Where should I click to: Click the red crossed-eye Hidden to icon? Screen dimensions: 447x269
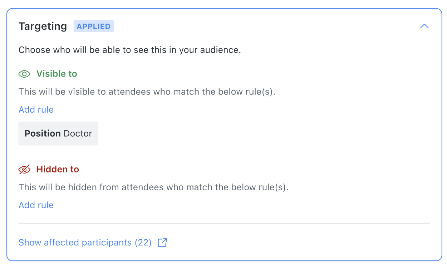point(24,170)
